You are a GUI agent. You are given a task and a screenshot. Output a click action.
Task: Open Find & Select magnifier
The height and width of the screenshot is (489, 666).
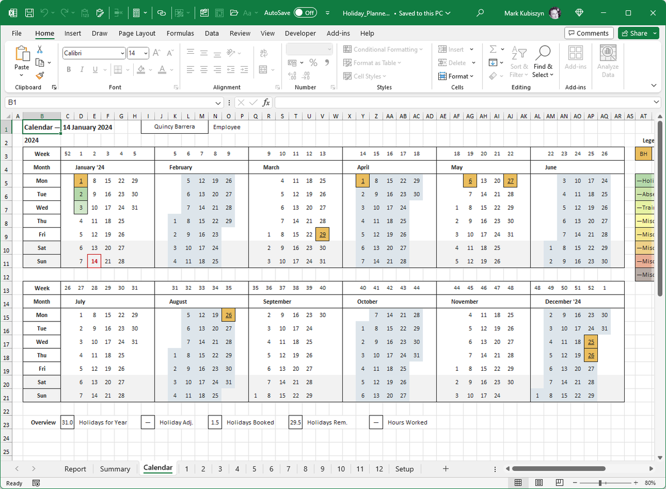[x=542, y=62]
